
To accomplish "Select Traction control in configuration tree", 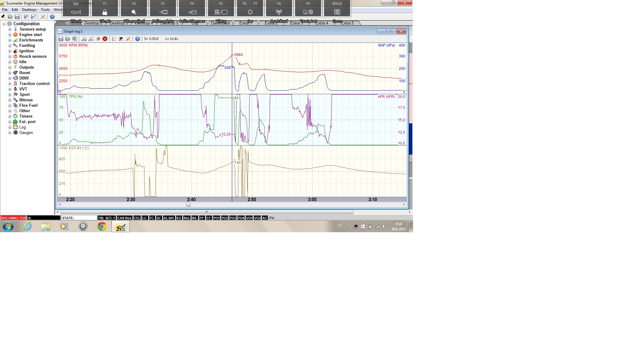I will 34,84.
